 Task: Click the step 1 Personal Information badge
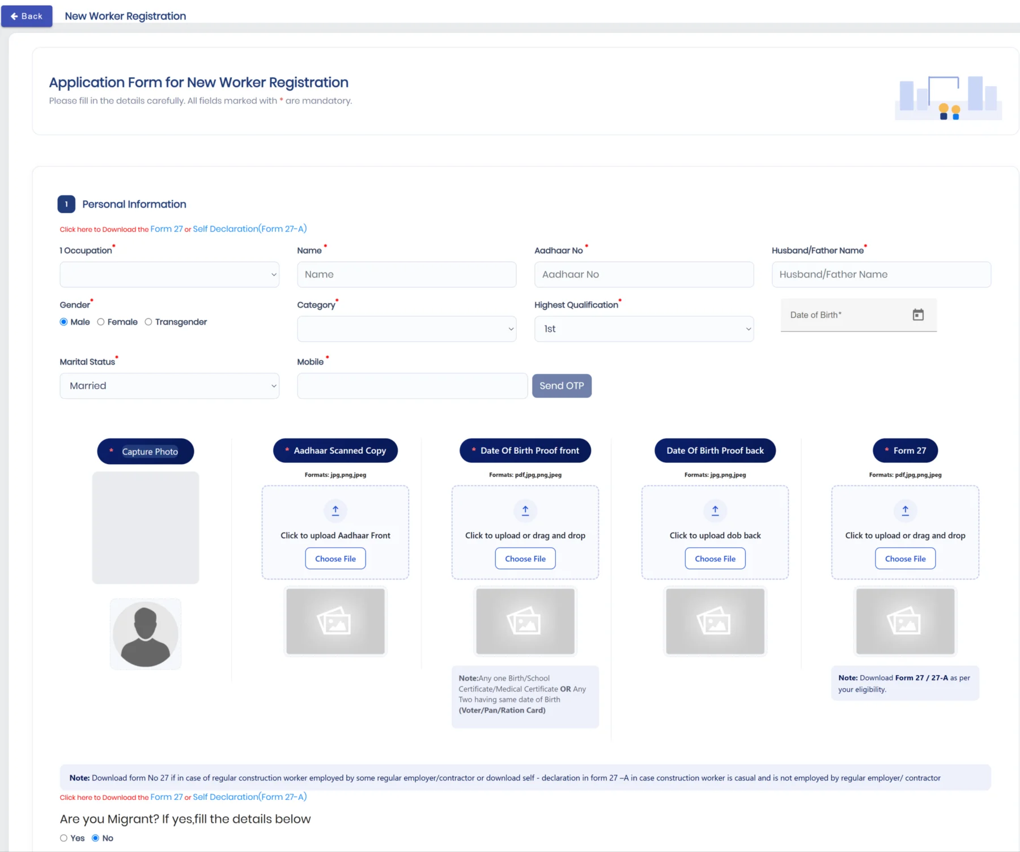[66, 204]
